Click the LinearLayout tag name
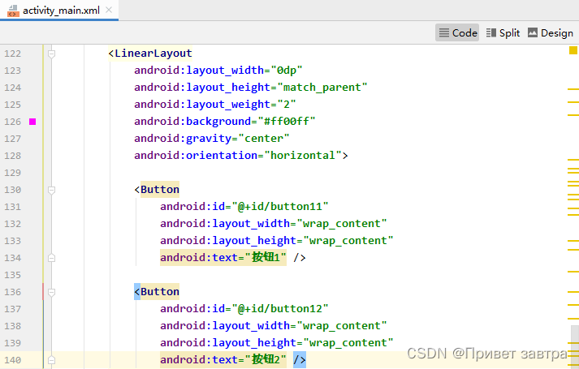 (x=153, y=54)
